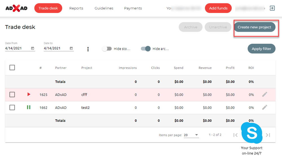The width and height of the screenshot is (282, 158).
Task: Click the green pause icon for test2
Action: tap(29, 107)
